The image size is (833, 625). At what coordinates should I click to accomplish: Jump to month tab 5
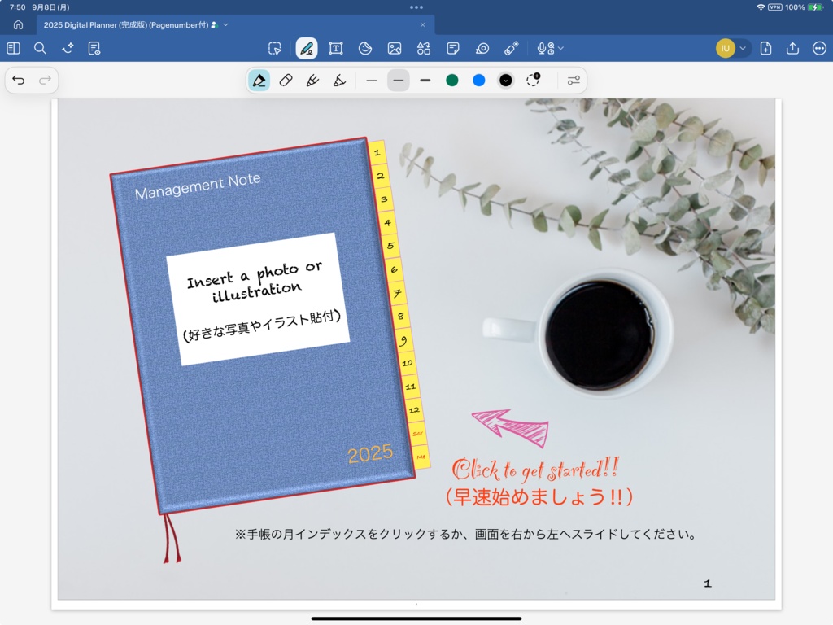pyautogui.click(x=390, y=246)
